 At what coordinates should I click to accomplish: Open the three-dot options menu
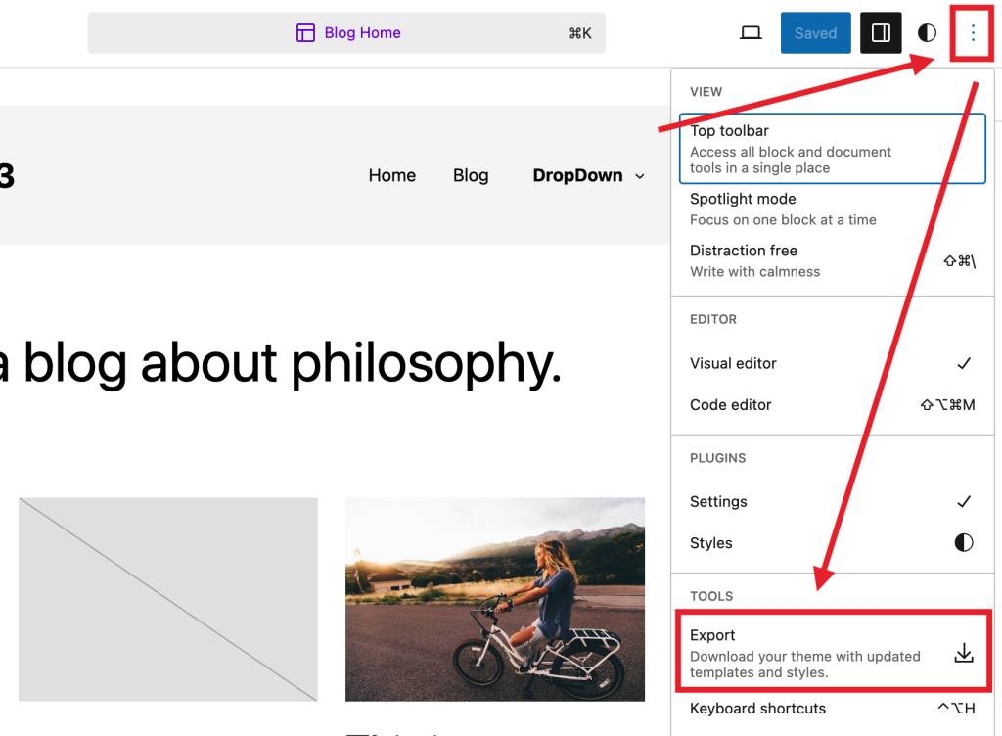(972, 32)
